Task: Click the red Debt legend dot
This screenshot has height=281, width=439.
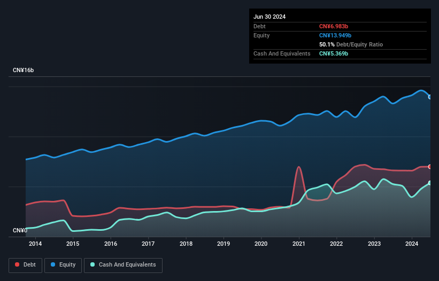Action: point(17,264)
